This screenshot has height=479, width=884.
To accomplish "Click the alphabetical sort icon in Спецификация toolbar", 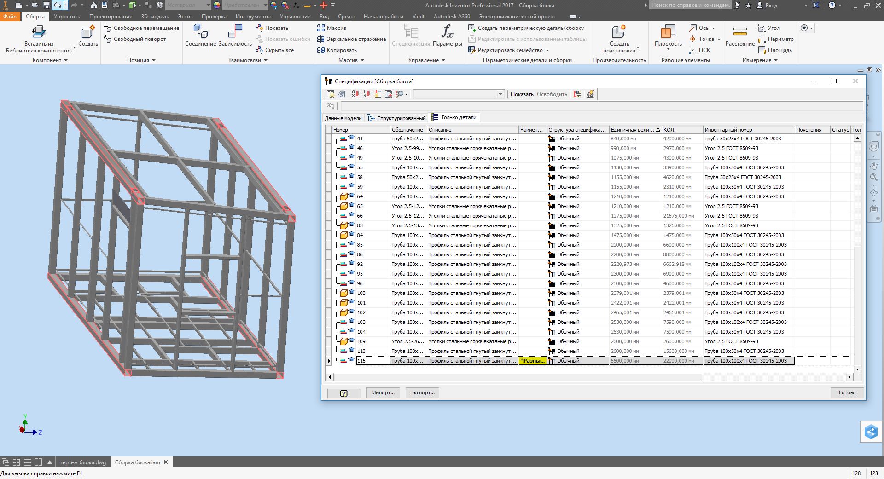I will tap(355, 94).
